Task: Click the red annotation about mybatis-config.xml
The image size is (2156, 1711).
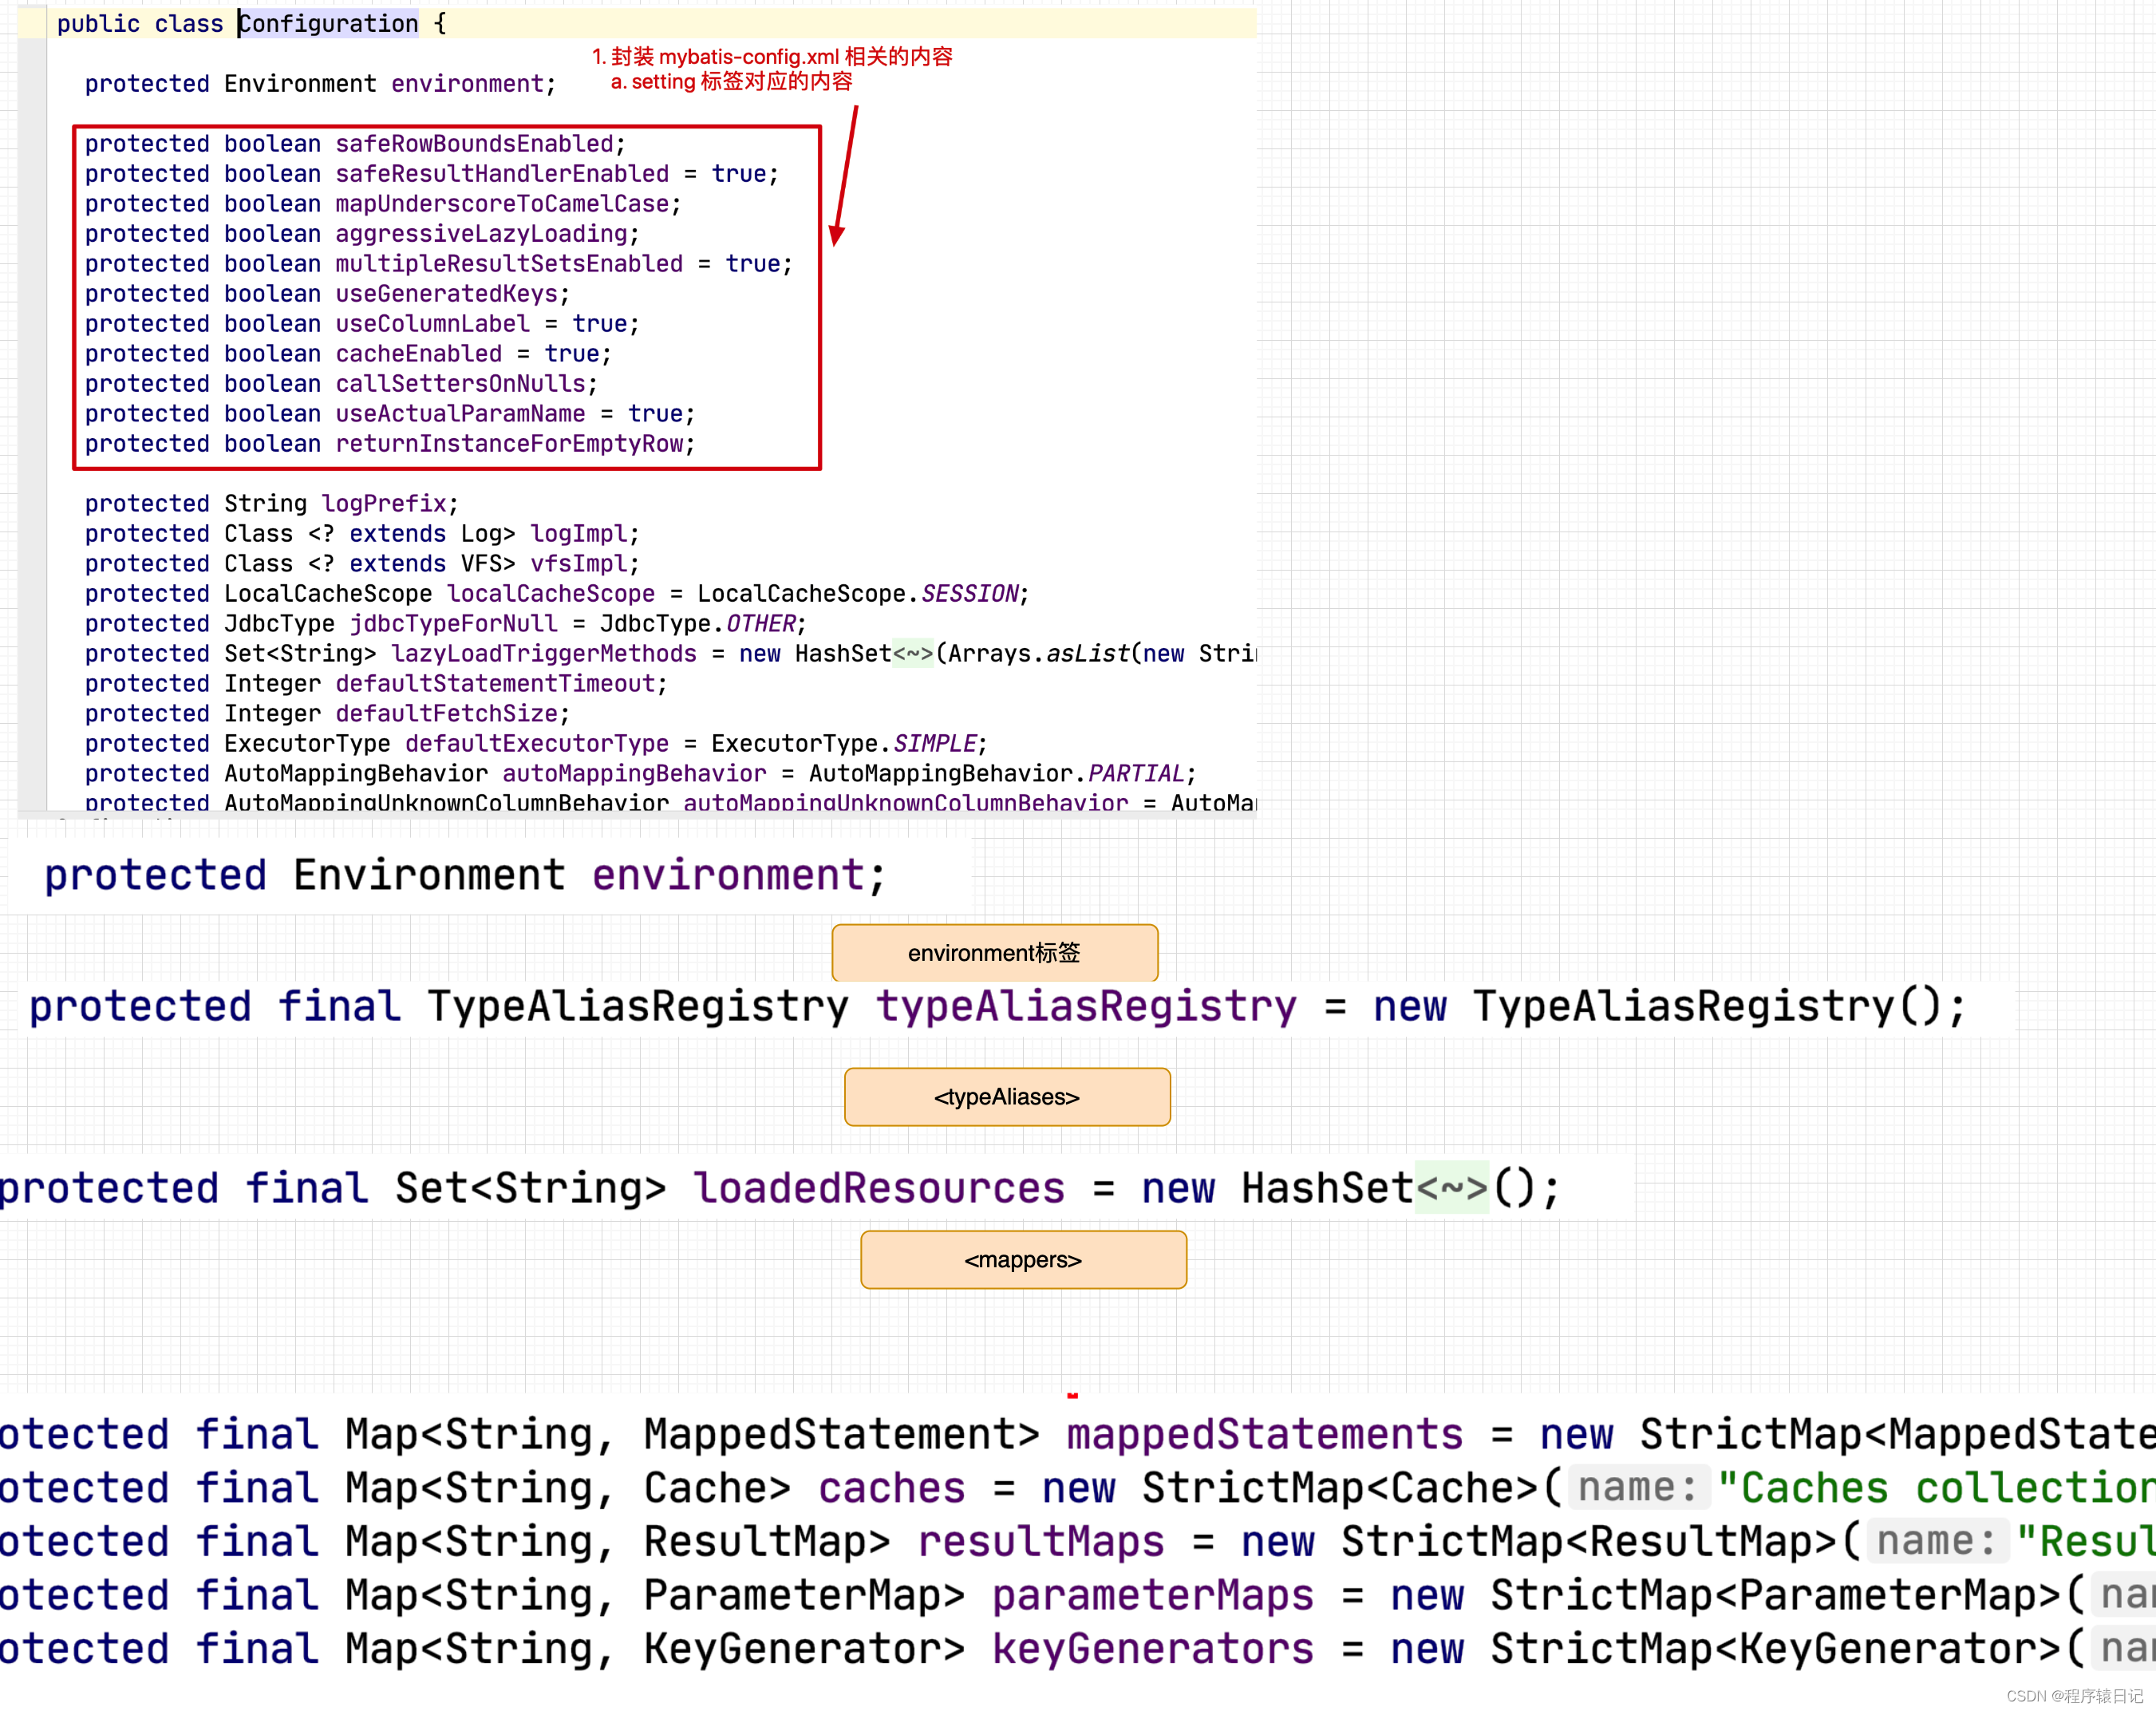Action: [772, 56]
